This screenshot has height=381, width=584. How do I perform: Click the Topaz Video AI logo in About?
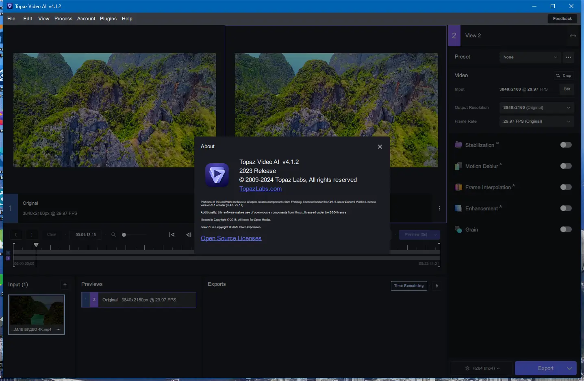coord(217,175)
